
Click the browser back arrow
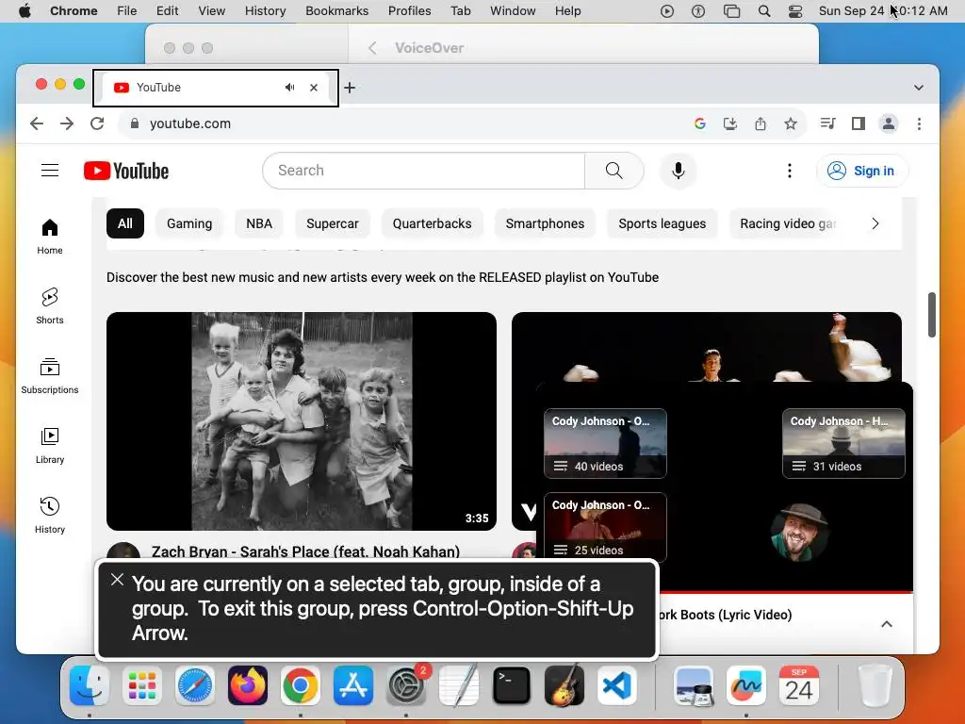coord(37,123)
